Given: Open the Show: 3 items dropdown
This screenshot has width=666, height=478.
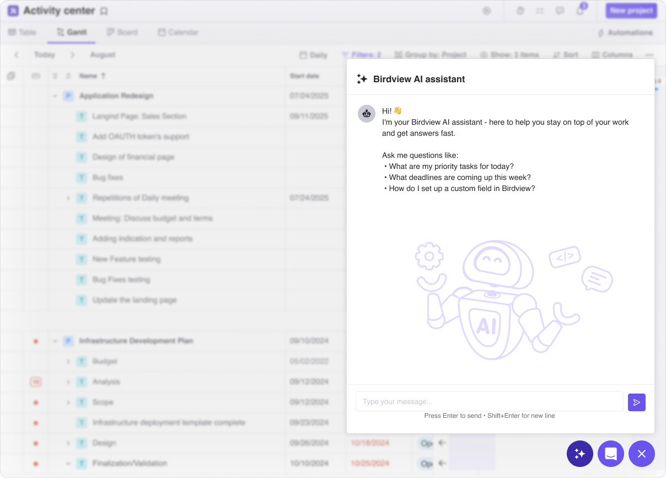Looking at the screenshot, I should pos(509,55).
